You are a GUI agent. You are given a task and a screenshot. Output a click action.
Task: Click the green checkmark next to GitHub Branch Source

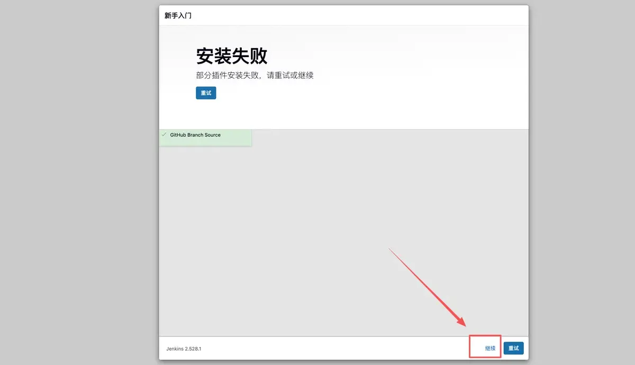tap(164, 135)
